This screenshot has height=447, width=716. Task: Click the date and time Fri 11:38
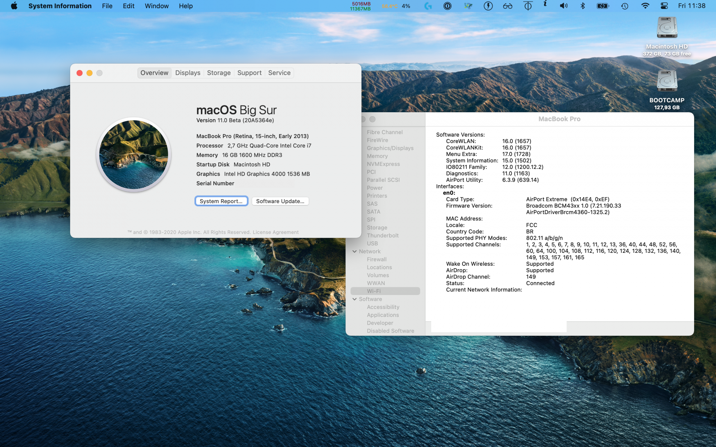point(692,6)
